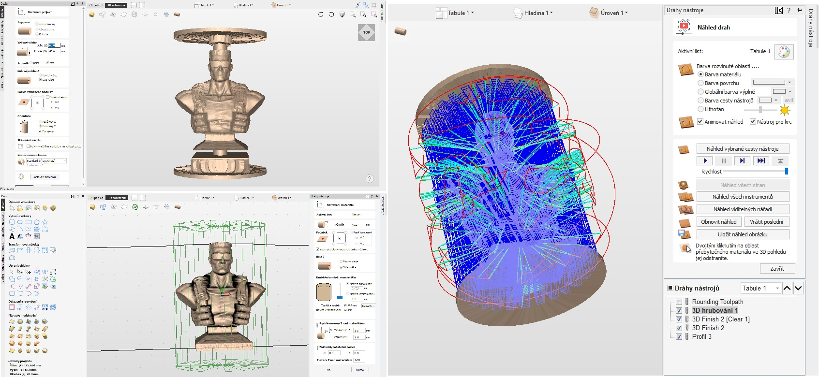Image resolution: width=819 pixels, height=377 pixels.
Task: Open the Barva povrchu color dropdown arrow
Action: click(789, 83)
